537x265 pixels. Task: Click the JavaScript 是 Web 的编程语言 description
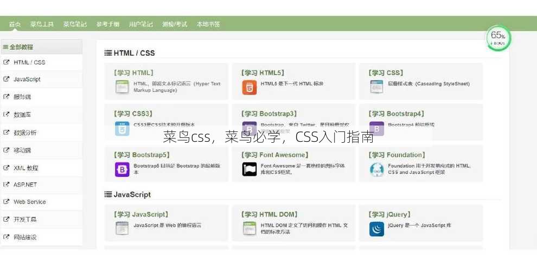coord(168,226)
